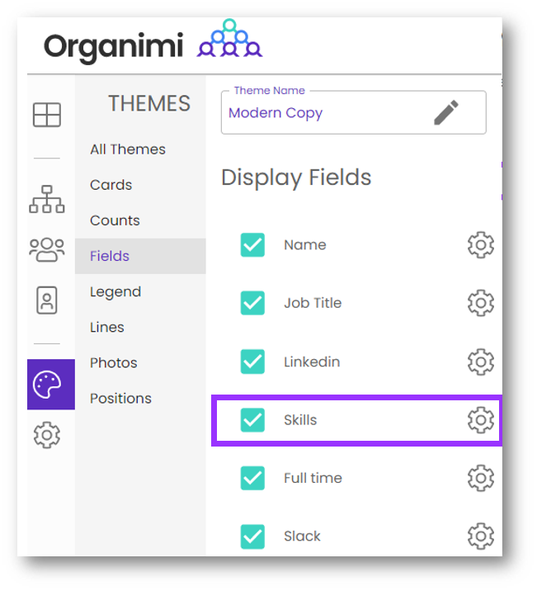
Task: Open the profile card icon in sidebar
Action: [47, 300]
